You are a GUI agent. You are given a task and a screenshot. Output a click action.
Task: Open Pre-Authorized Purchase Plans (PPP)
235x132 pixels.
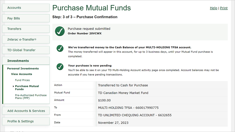31,97
